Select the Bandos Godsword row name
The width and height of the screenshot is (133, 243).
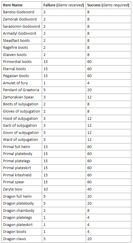18,12
